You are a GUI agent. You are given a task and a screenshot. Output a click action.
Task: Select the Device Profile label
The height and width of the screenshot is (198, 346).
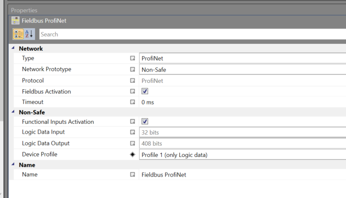(40, 154)
